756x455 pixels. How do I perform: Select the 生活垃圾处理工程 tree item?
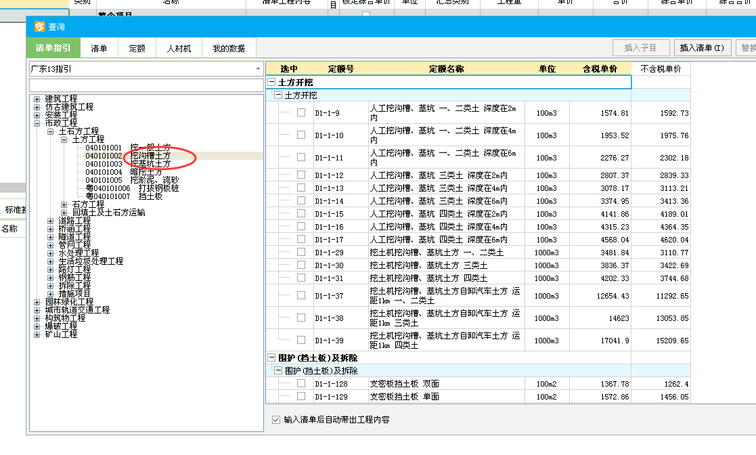[91, 261]
